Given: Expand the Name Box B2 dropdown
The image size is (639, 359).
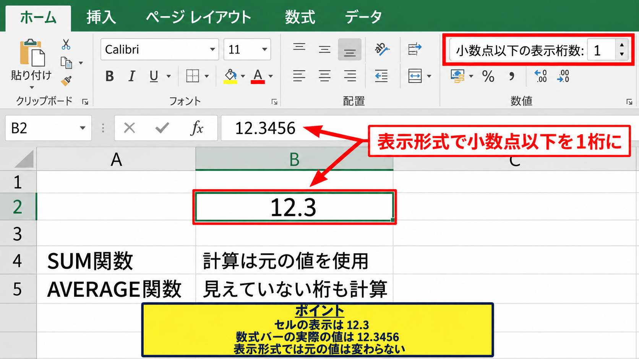Looking at the screenshot, I should [x=82, y=128].
